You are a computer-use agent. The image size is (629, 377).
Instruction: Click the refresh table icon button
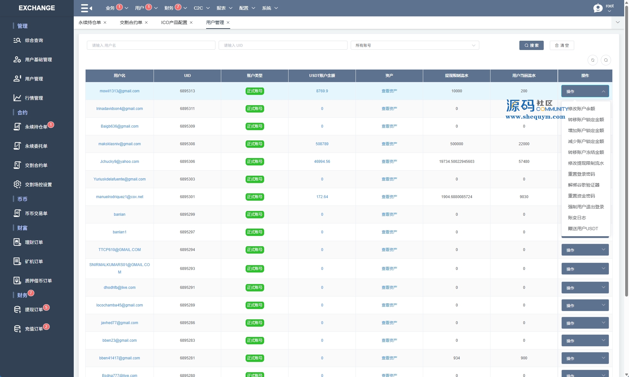[592, 60]
